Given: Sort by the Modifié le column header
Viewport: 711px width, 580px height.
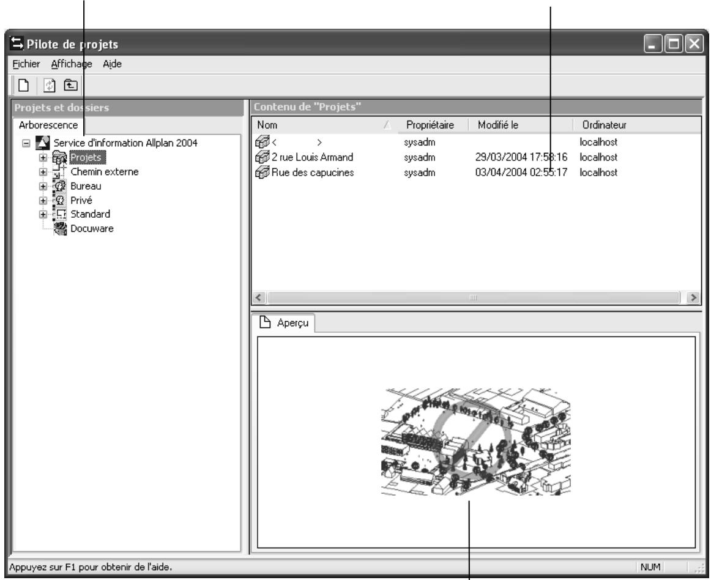Looking at the screenshot, I should click(x=519, y=125).
